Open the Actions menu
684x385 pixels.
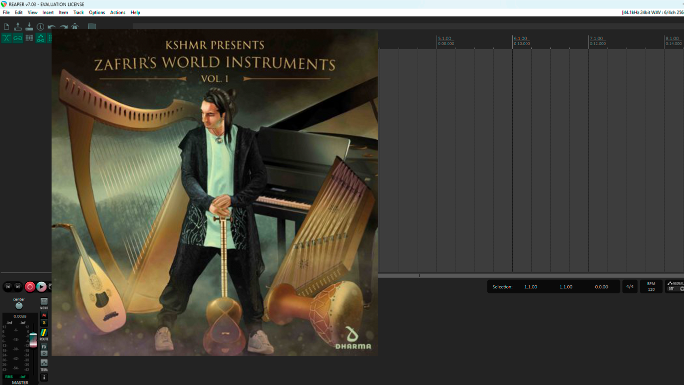point(118,13)
